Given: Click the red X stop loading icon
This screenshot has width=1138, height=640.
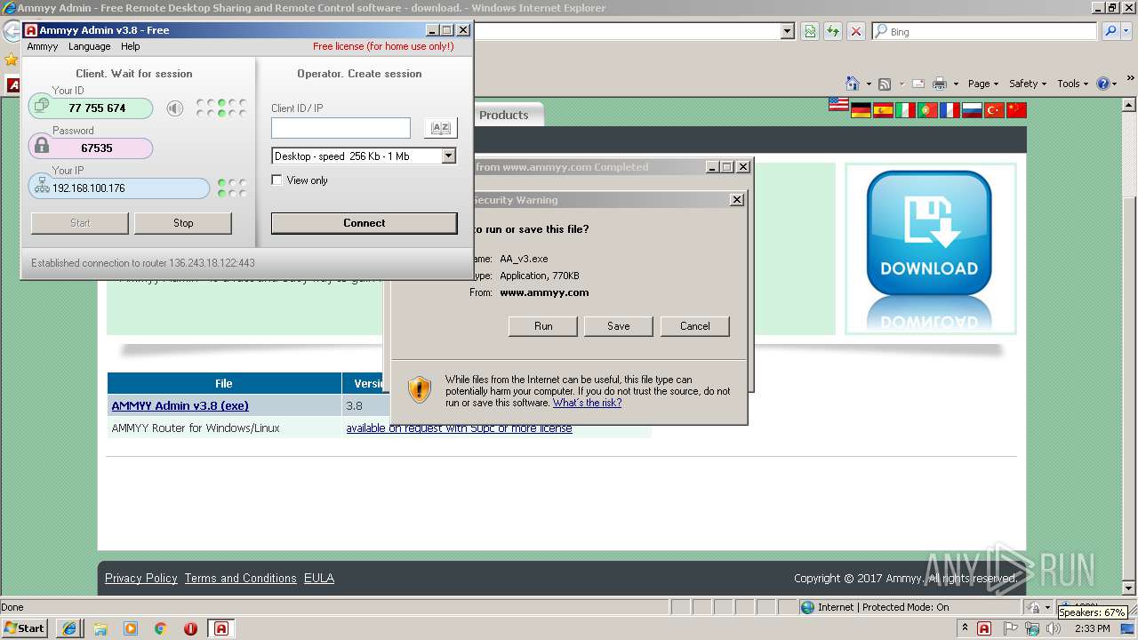Looking at the screenshot, I should [x=856, y=31].
